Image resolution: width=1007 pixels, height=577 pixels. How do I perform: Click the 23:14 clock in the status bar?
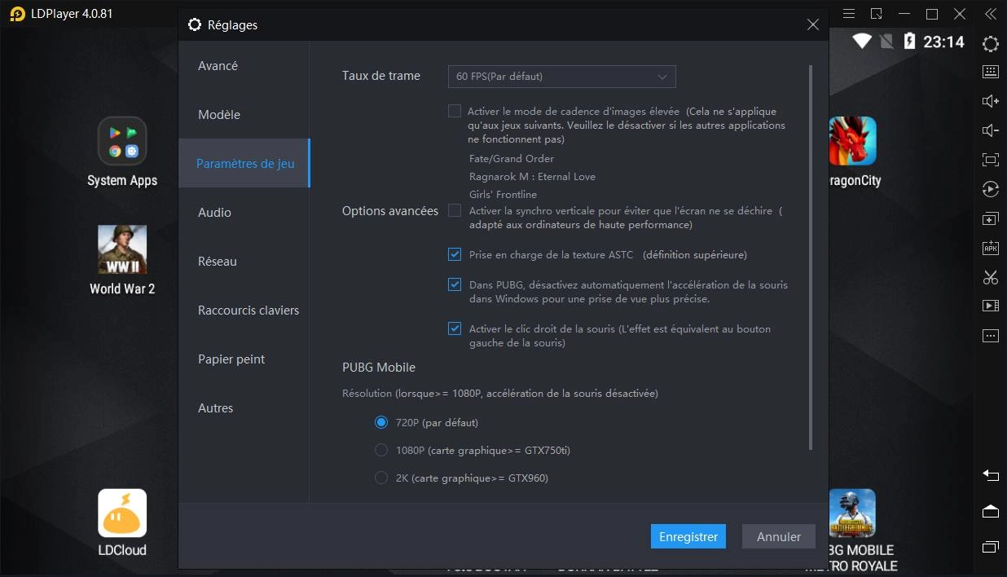943,42
